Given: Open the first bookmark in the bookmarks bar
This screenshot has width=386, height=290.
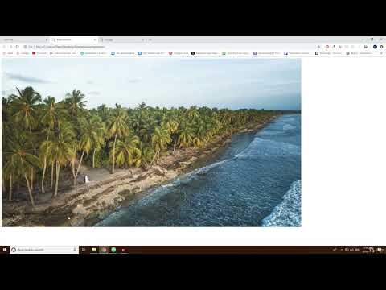Looking at the screenshot, I should point(8,53).
